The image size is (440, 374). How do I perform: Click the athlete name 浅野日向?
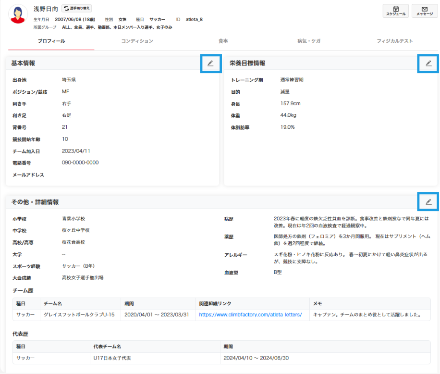tap(46, 9)
